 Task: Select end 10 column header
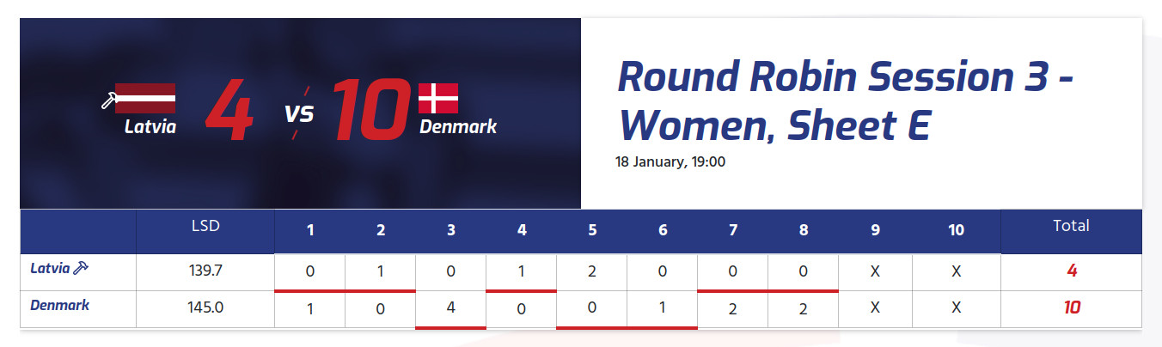pos(956,230)
